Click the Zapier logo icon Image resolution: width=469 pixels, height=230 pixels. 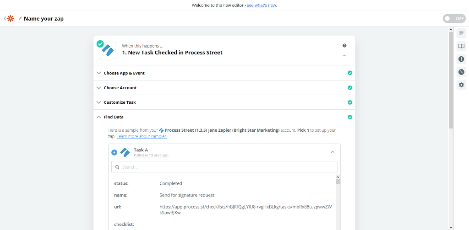click(11, 19)
